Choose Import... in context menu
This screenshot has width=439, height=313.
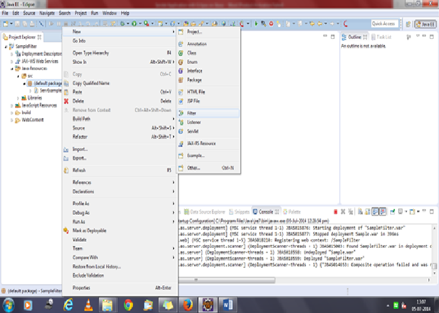pos(120,149)
